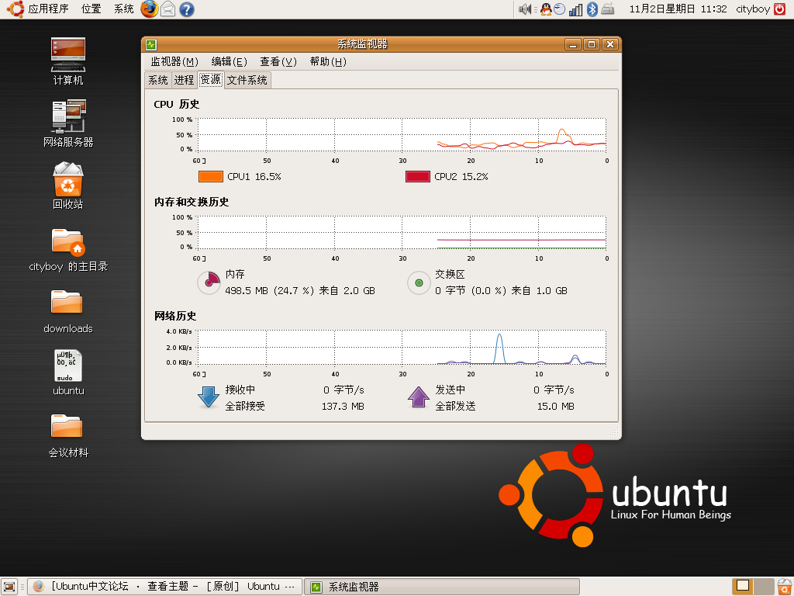Click the System Monitor title bar window icon
The width and height of the screenshot is (794, 596).
151,44
